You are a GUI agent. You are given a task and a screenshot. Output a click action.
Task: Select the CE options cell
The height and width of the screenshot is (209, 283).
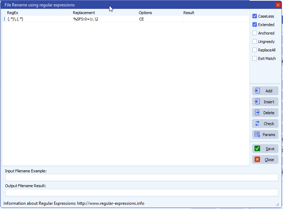tap(161, 19)
